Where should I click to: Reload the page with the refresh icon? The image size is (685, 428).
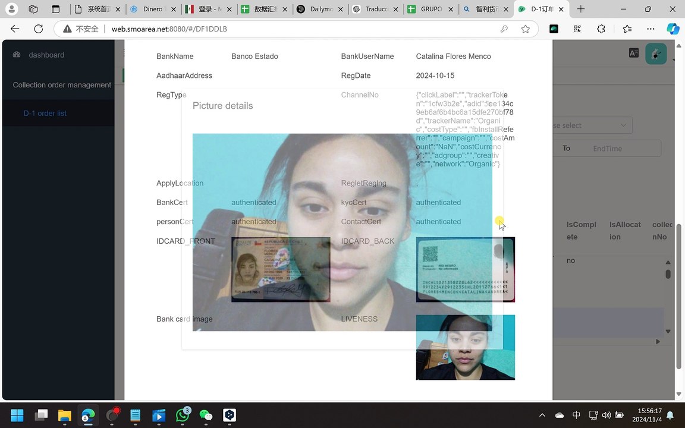[x=39, y=29]
